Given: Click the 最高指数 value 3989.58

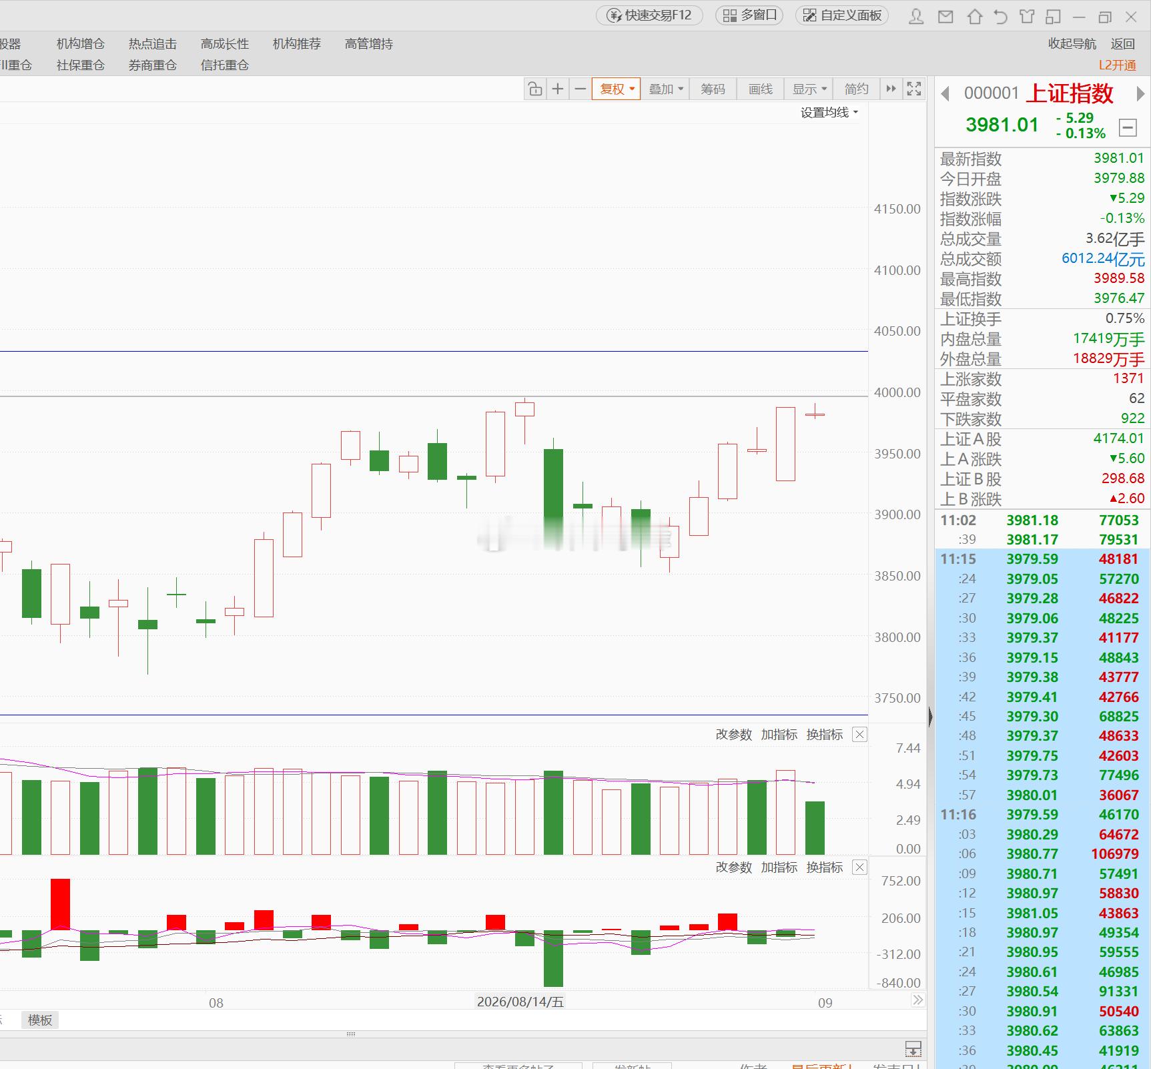Looking at the screenshot, I should tap(1119, 278).
